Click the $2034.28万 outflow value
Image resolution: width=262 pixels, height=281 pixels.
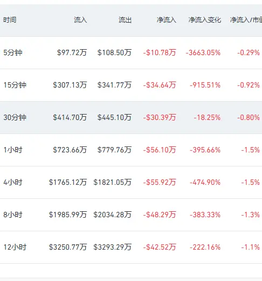click(x=112, y=215)
